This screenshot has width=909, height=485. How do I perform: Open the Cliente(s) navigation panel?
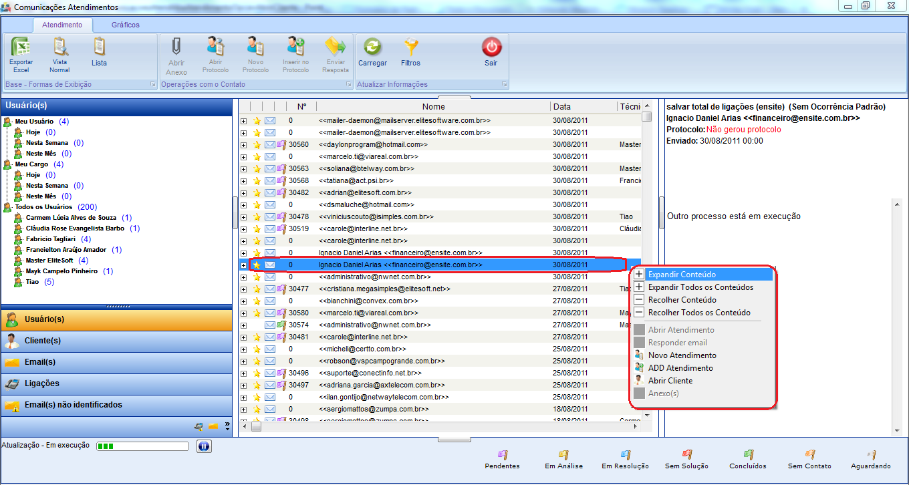(x=43, y=341)
